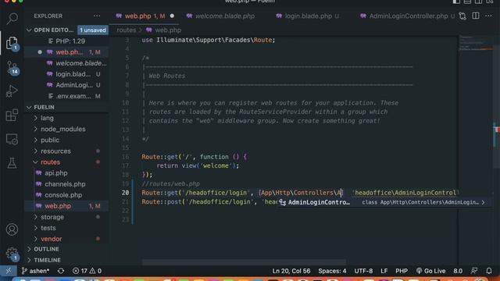500x281 pixels.
Task: Open the Remote Explorer view
Action: (12, 139)
